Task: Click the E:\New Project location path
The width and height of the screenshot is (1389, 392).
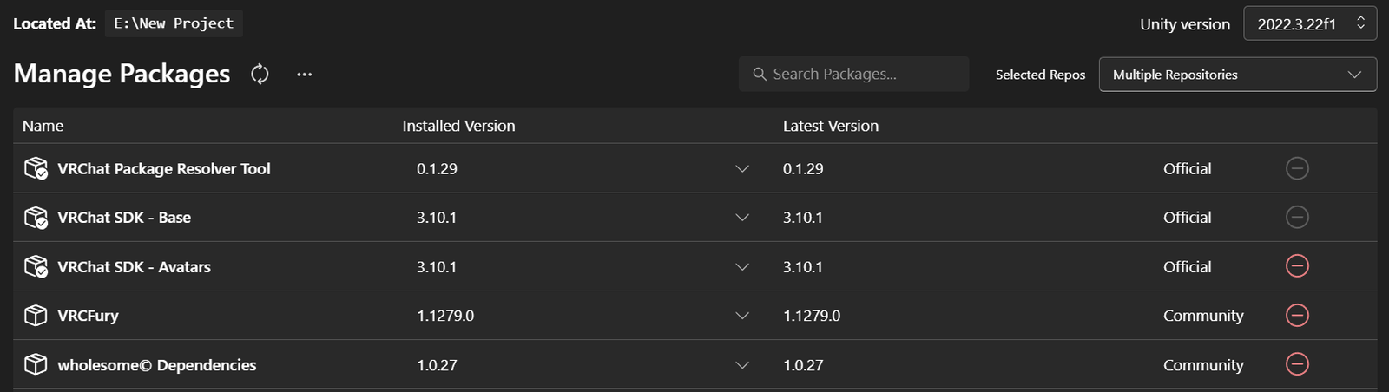Action: coord(174,23)
